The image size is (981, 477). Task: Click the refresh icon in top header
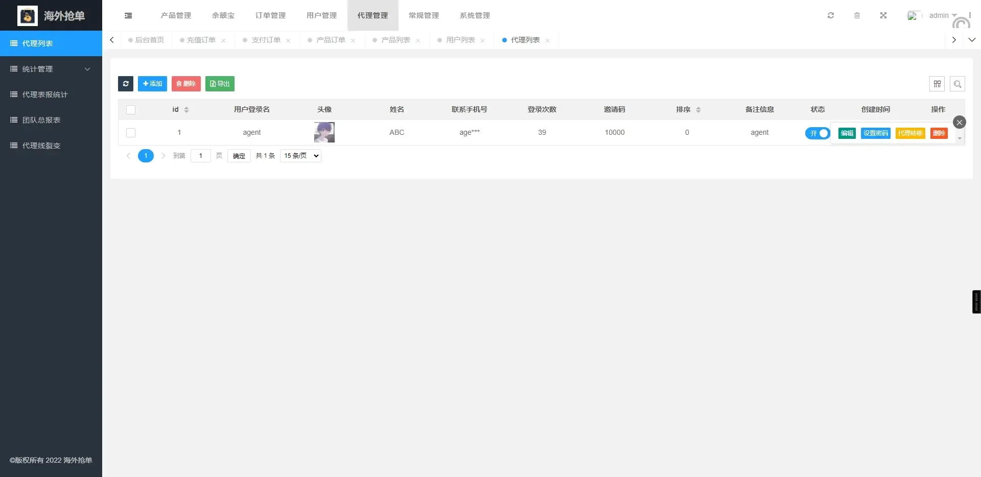click(830, 15)
